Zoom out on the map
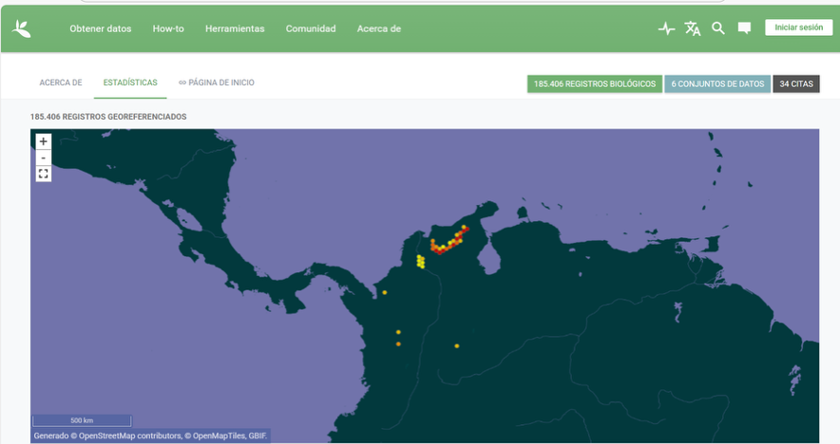The width and height of the screenshot is (840, 444). pos(44,157)
